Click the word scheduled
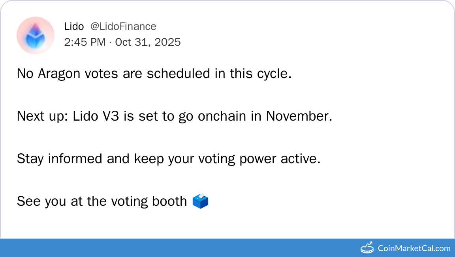The image size is (455, 257). (179, 74)
